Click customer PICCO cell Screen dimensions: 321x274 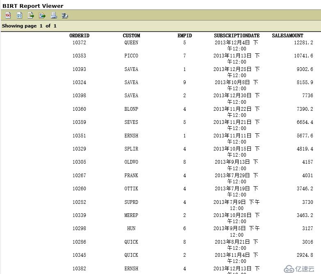131,56
